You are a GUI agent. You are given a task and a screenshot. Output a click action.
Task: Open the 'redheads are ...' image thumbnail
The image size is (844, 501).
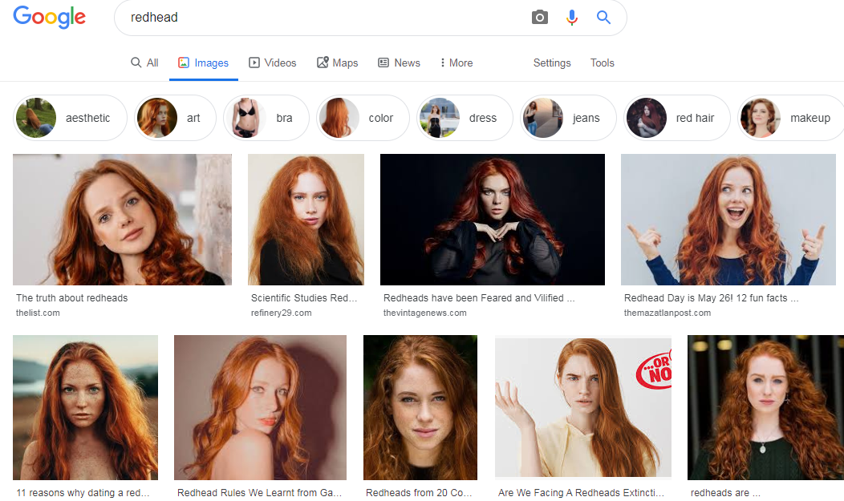pyautogui.click(x=765, y=407)
